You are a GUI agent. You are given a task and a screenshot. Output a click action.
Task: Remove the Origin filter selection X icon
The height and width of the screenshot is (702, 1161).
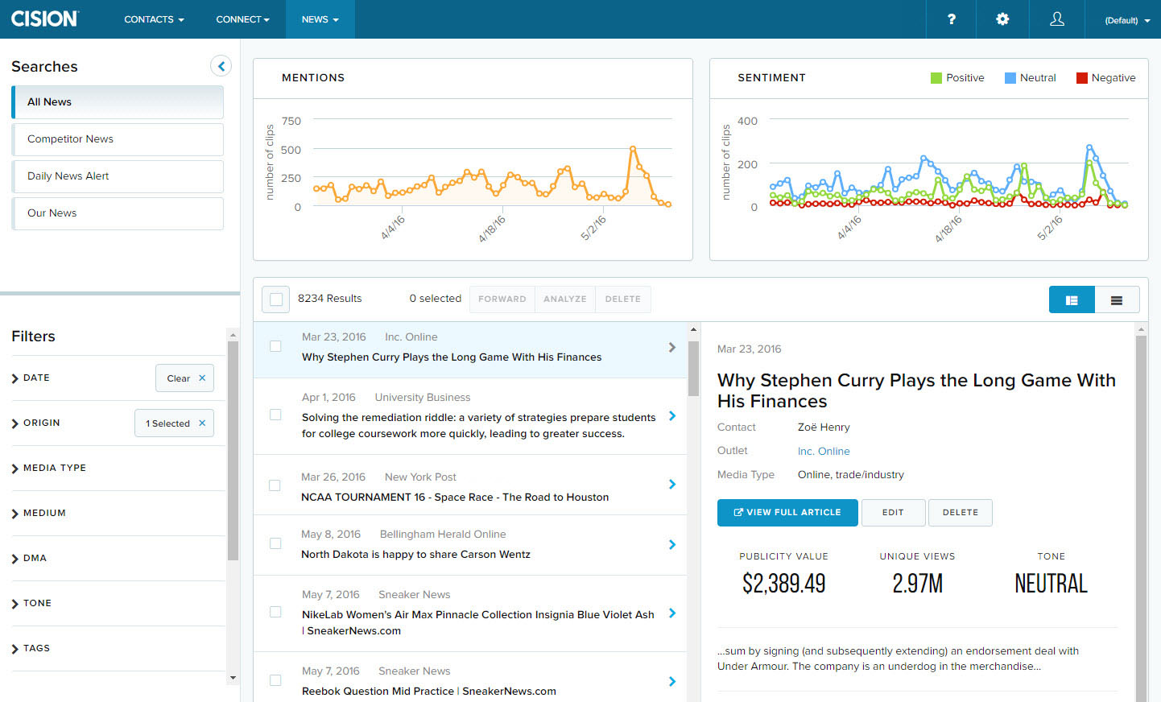[202, 423]
